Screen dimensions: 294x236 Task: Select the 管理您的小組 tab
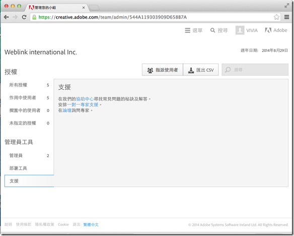(56, 8)
